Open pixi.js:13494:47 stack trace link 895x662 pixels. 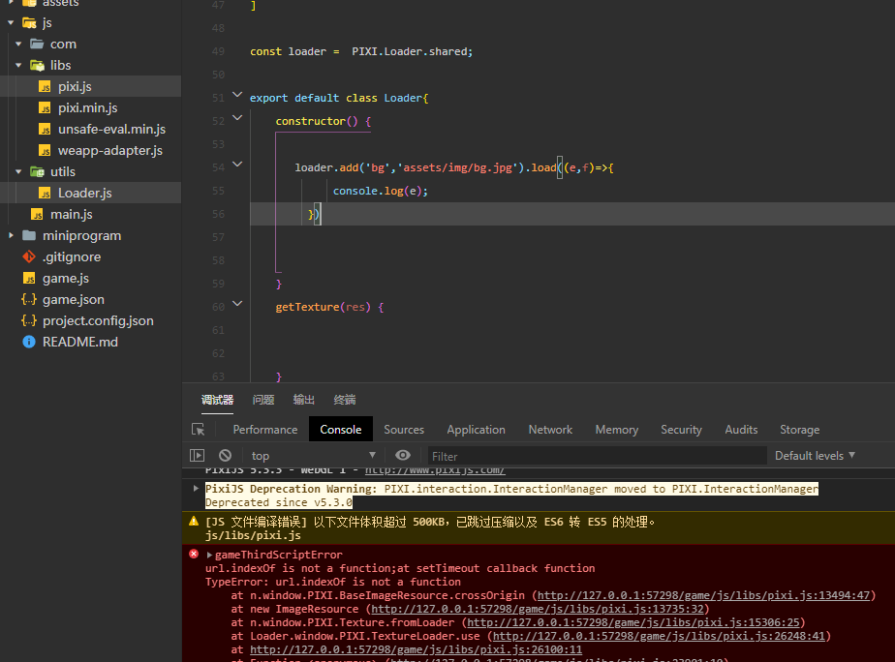coord(704,595)
